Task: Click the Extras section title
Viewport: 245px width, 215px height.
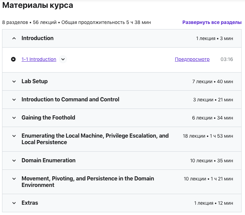Action: 30,203
